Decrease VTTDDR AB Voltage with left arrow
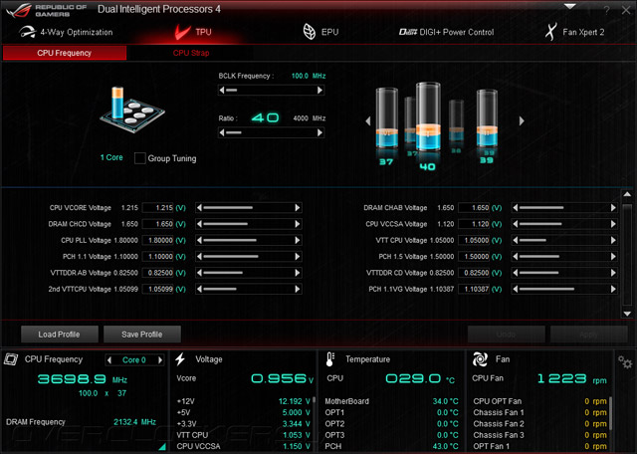The width and height of the screenshot is (637, 454). 199,273
